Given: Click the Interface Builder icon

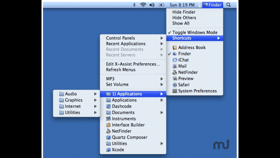Looking at the screenshot, I should point(108,125).
